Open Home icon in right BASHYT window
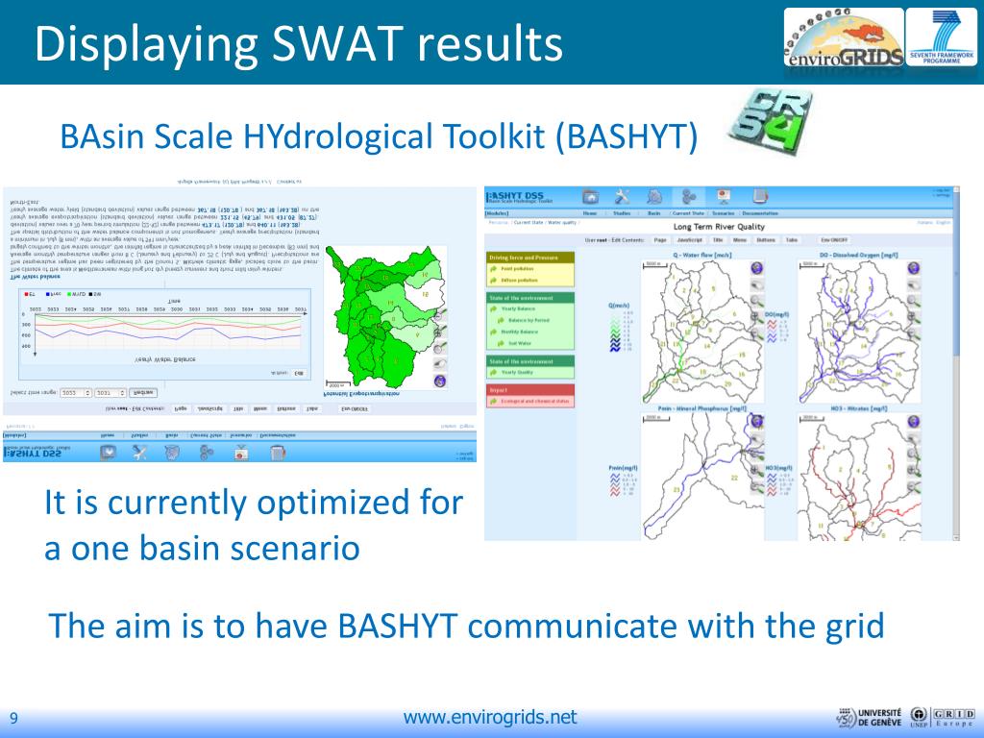984x738 pixels. (x=591, y=197)
